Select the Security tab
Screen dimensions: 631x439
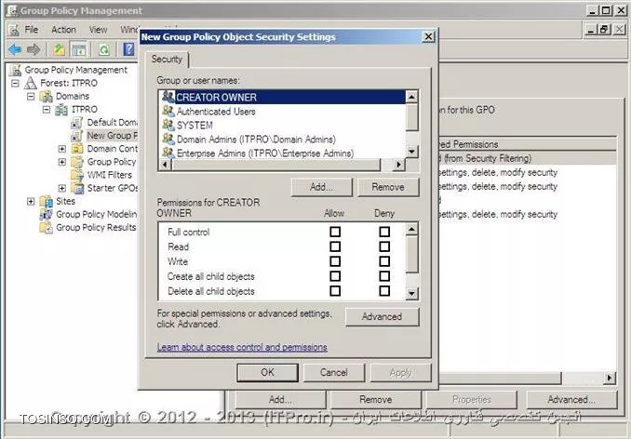tap(167, 60)
